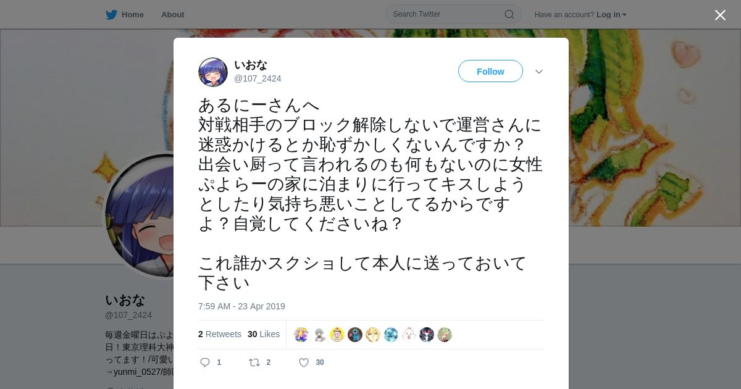Screen dimensions: 741x389
Task: Expand the tweet options chevron
Action: 539,72
